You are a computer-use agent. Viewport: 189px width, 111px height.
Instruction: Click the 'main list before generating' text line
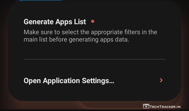[x=76, y=40]
